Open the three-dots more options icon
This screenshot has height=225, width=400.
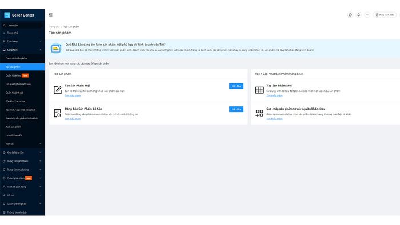(367, 15)
